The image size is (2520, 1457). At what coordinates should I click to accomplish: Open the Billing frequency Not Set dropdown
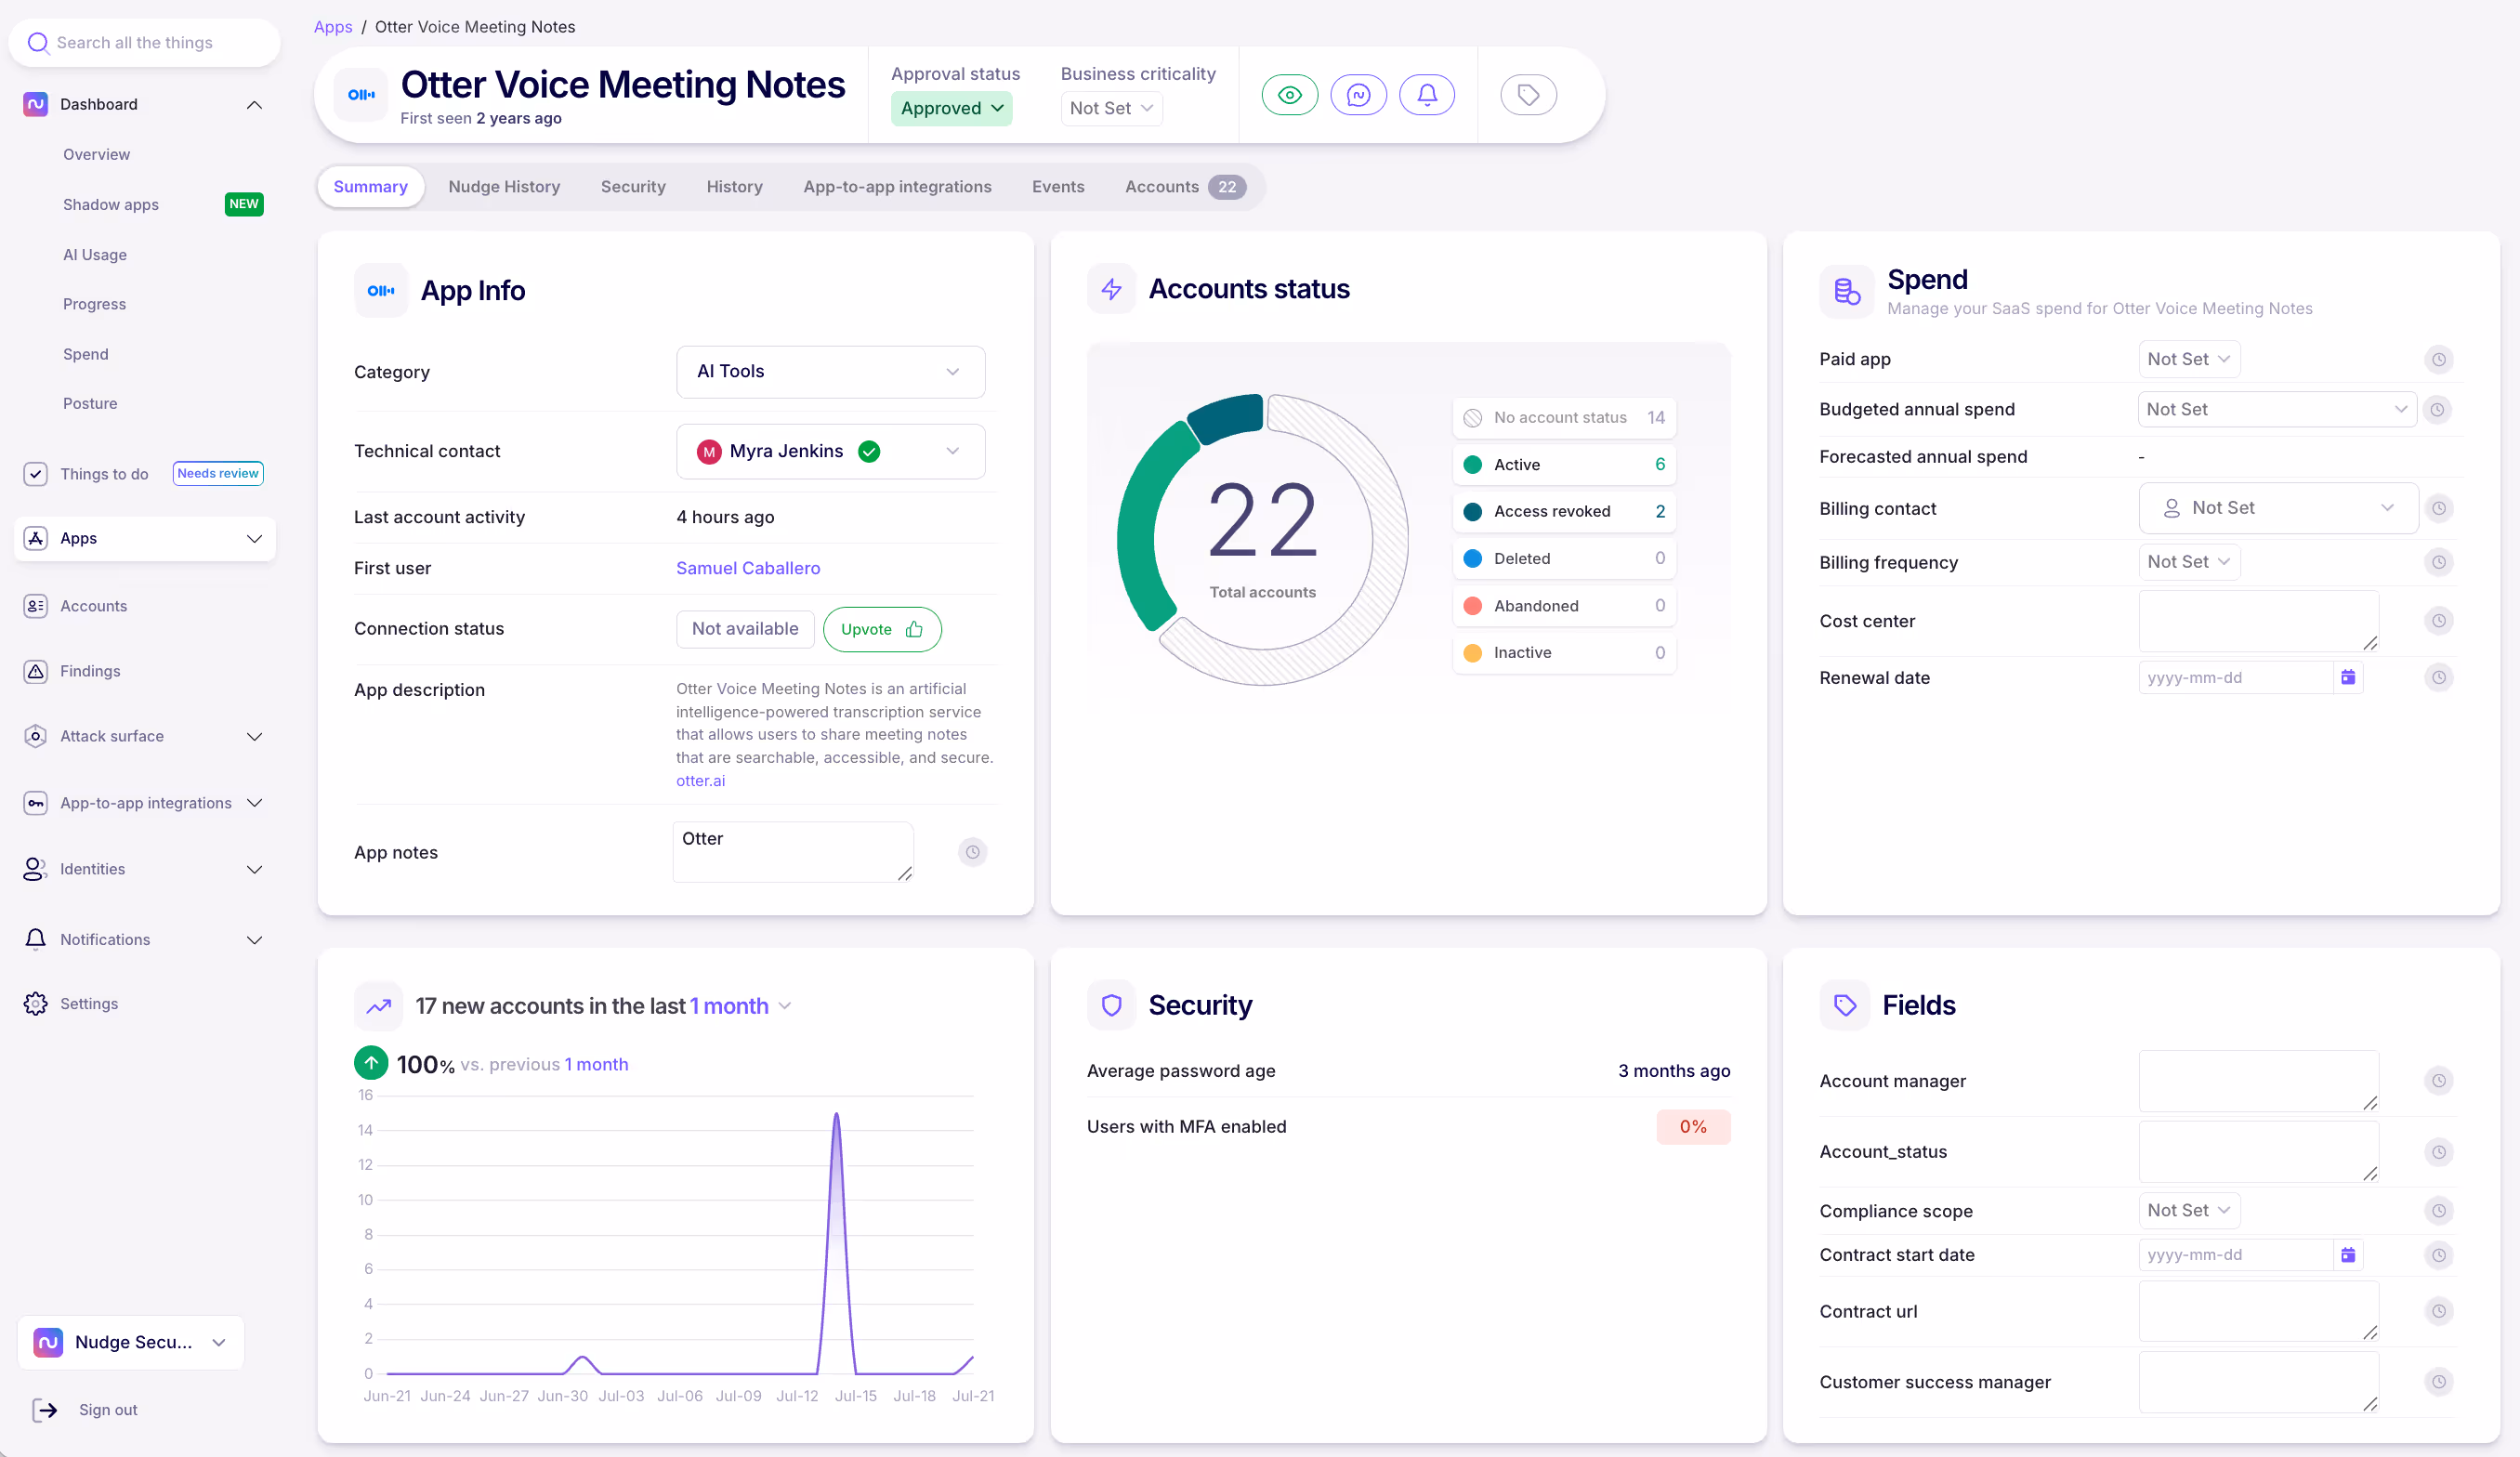point(2188,562)
